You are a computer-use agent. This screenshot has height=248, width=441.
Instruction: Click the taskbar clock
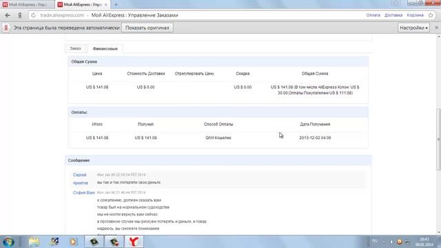(424, 242)
